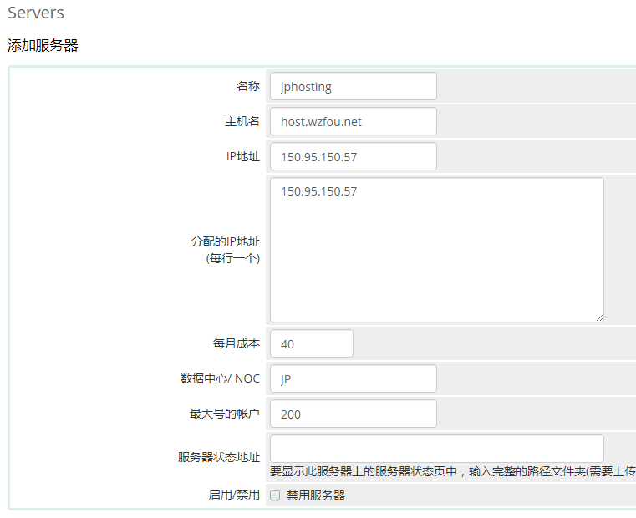This screenshot has height=518, width=636.
Task: Click the 名称 field containing jphosting
Action: click(353, 86)
